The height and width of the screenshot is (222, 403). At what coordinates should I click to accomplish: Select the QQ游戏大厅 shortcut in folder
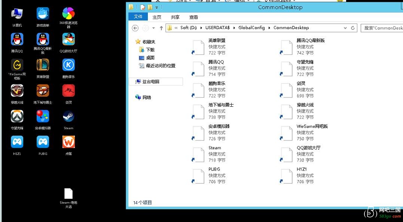pyautogui.click(x=300, y=154)
